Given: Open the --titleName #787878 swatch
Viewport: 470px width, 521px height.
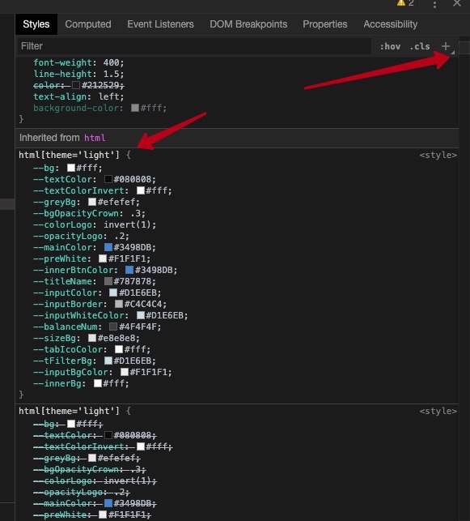Looking at the screenshot, I should pos(108,281).
